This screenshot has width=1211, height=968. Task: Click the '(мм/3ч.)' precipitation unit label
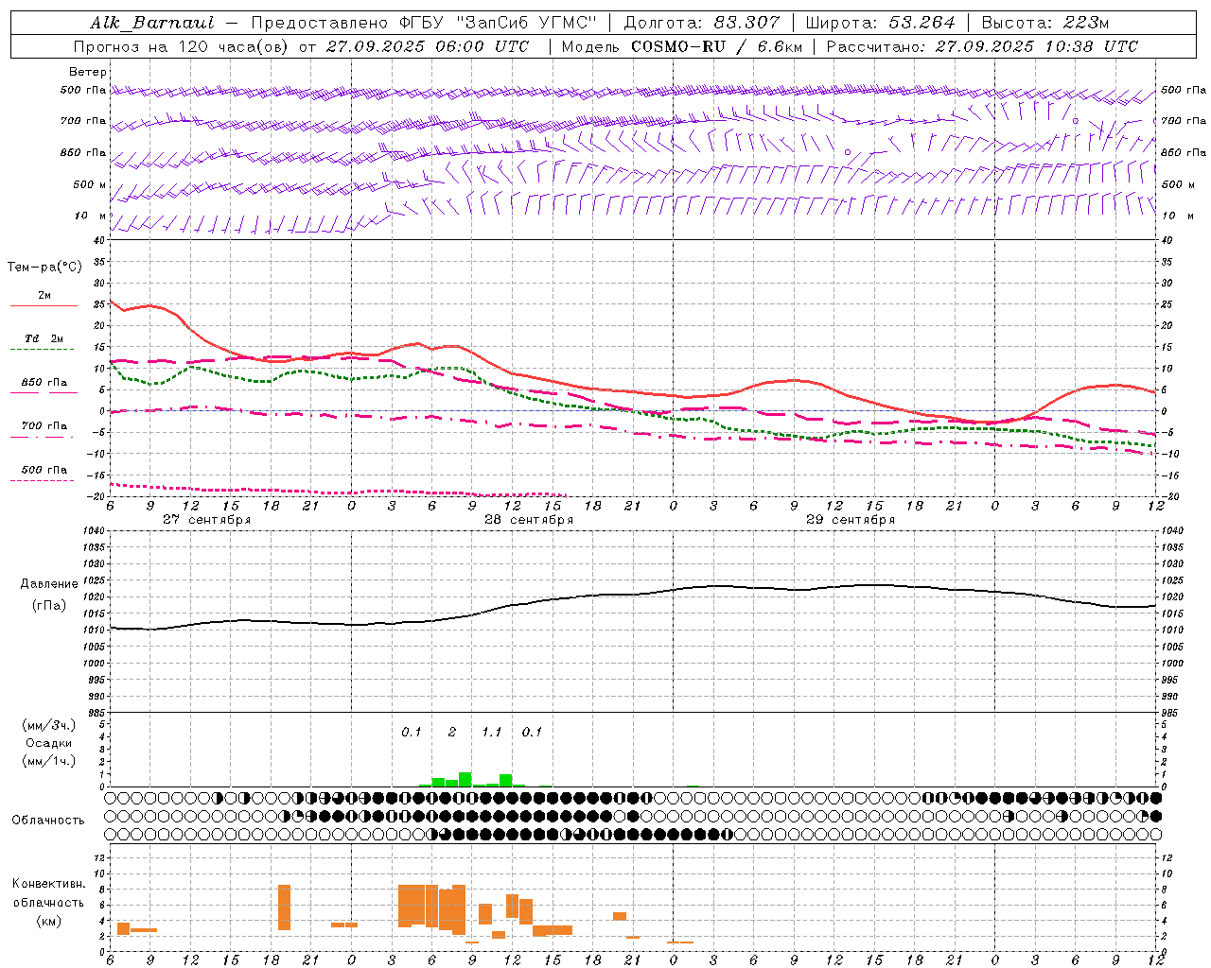(x=48, y=726)
